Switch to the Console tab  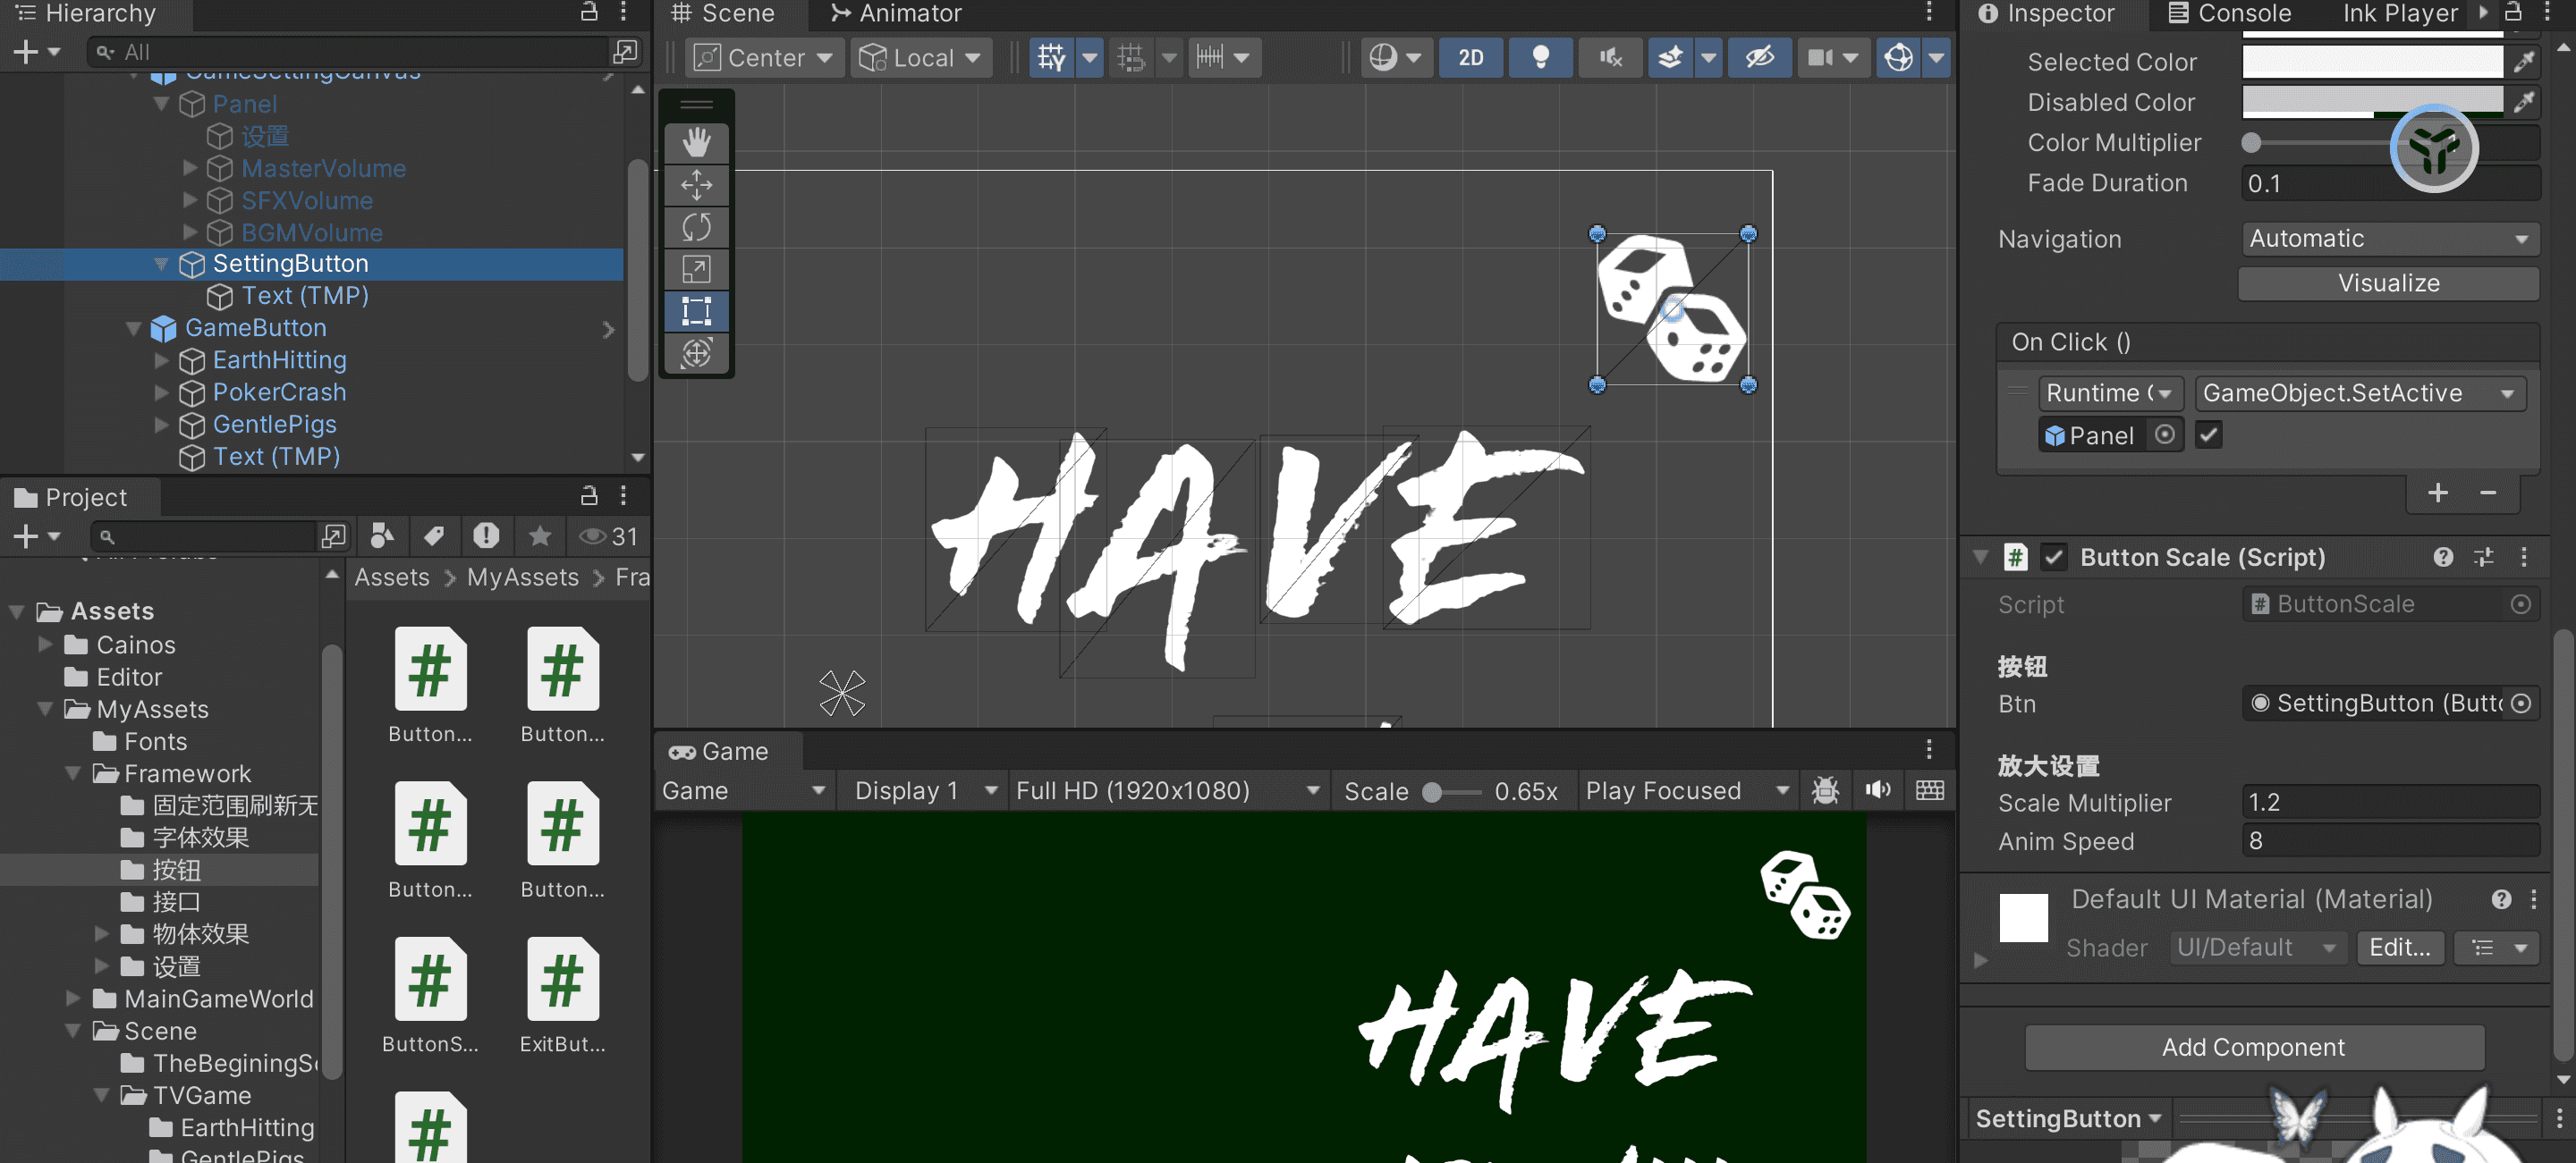coord(2229,13)
